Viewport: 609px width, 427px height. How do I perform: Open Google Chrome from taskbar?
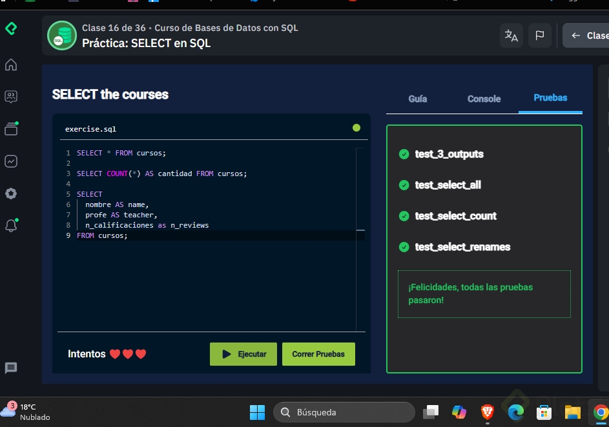coord(601,412)
